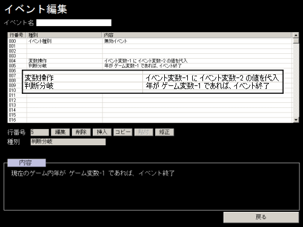Click the 変数操作 cell in row 004

(38, 61)
